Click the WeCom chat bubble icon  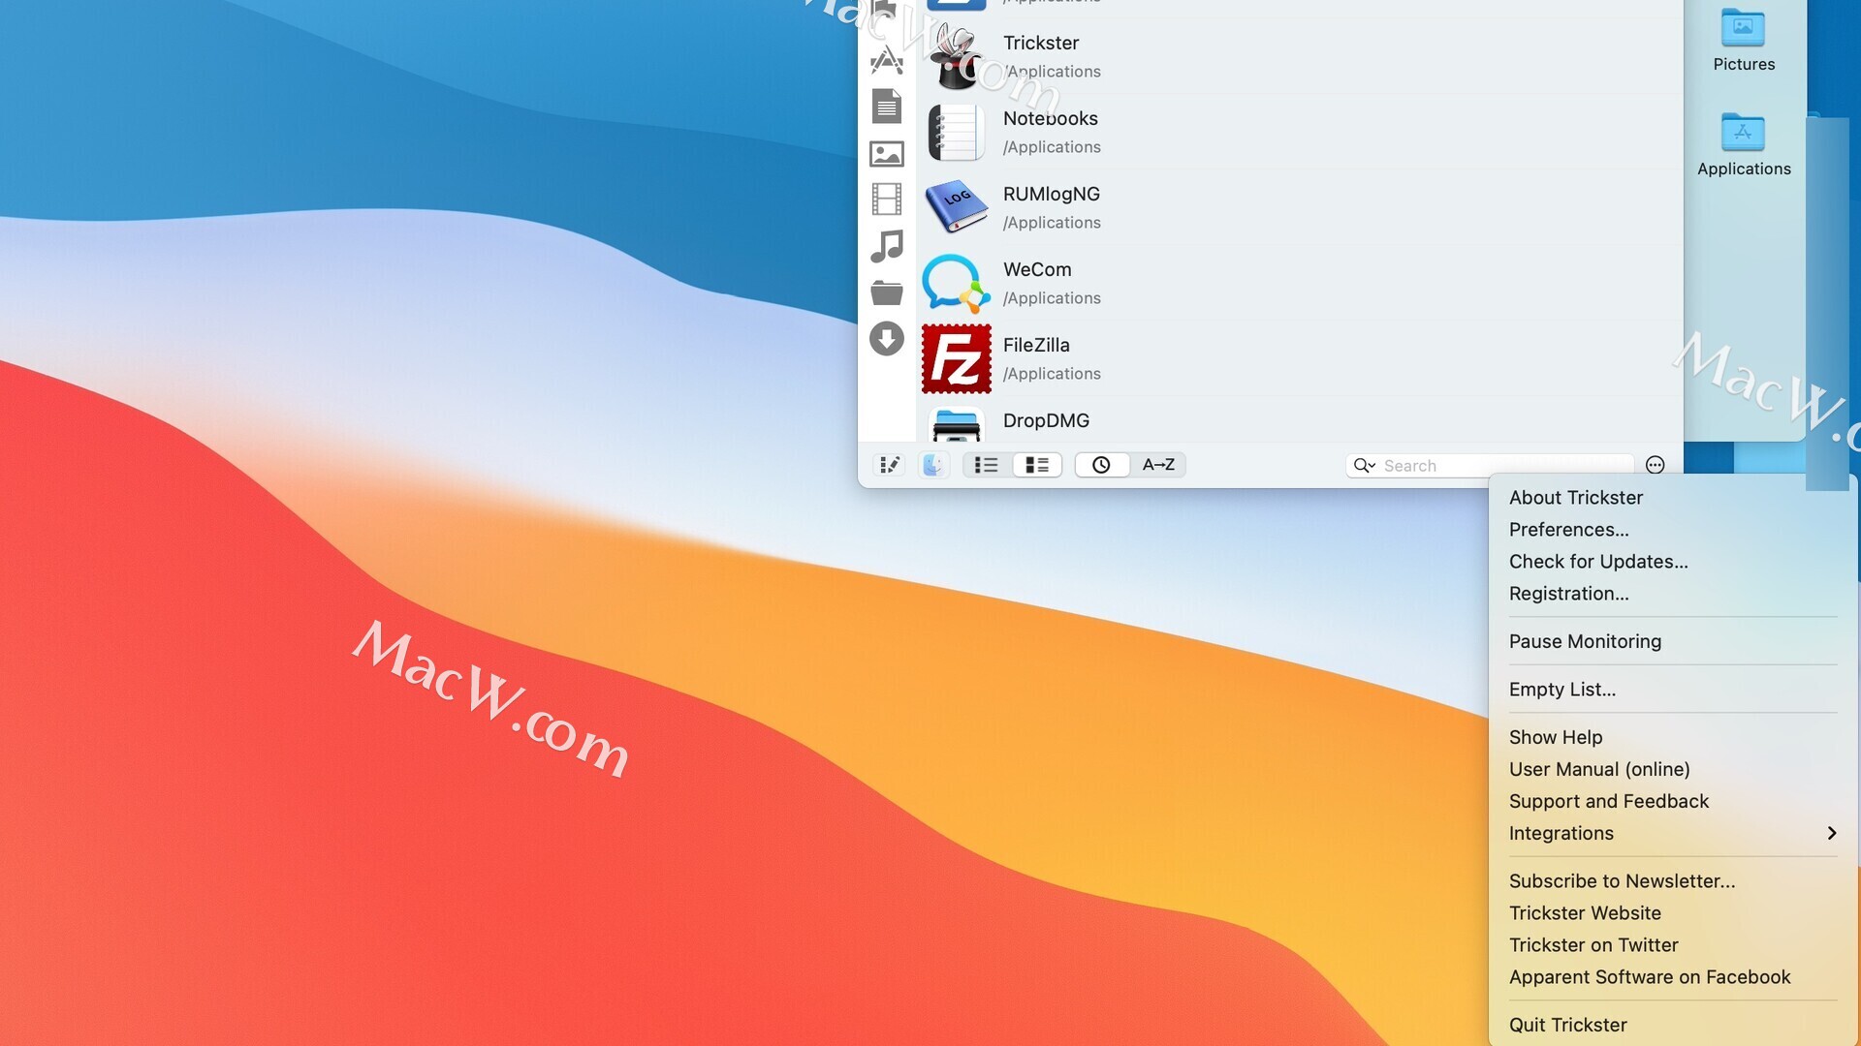click(x=956, y=283)
